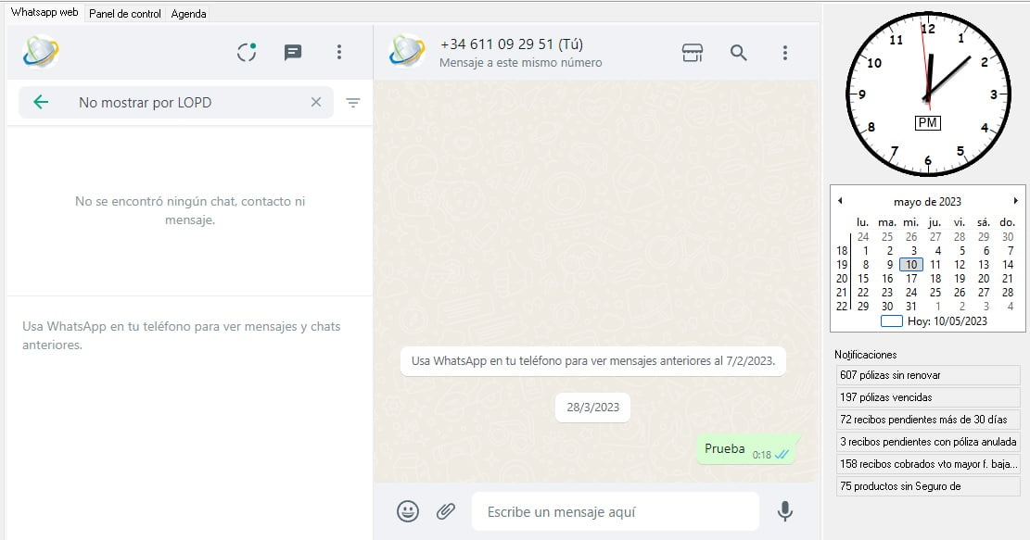Click the 'Usa WhatsApp en tu teléfono' chat notice

pyautogui.click(x=592, y=361)
